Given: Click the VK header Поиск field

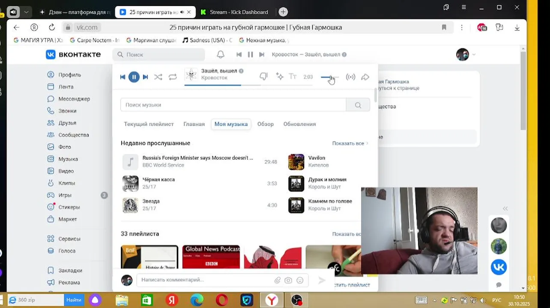Looking at the screenshot, I should (159, 54).
